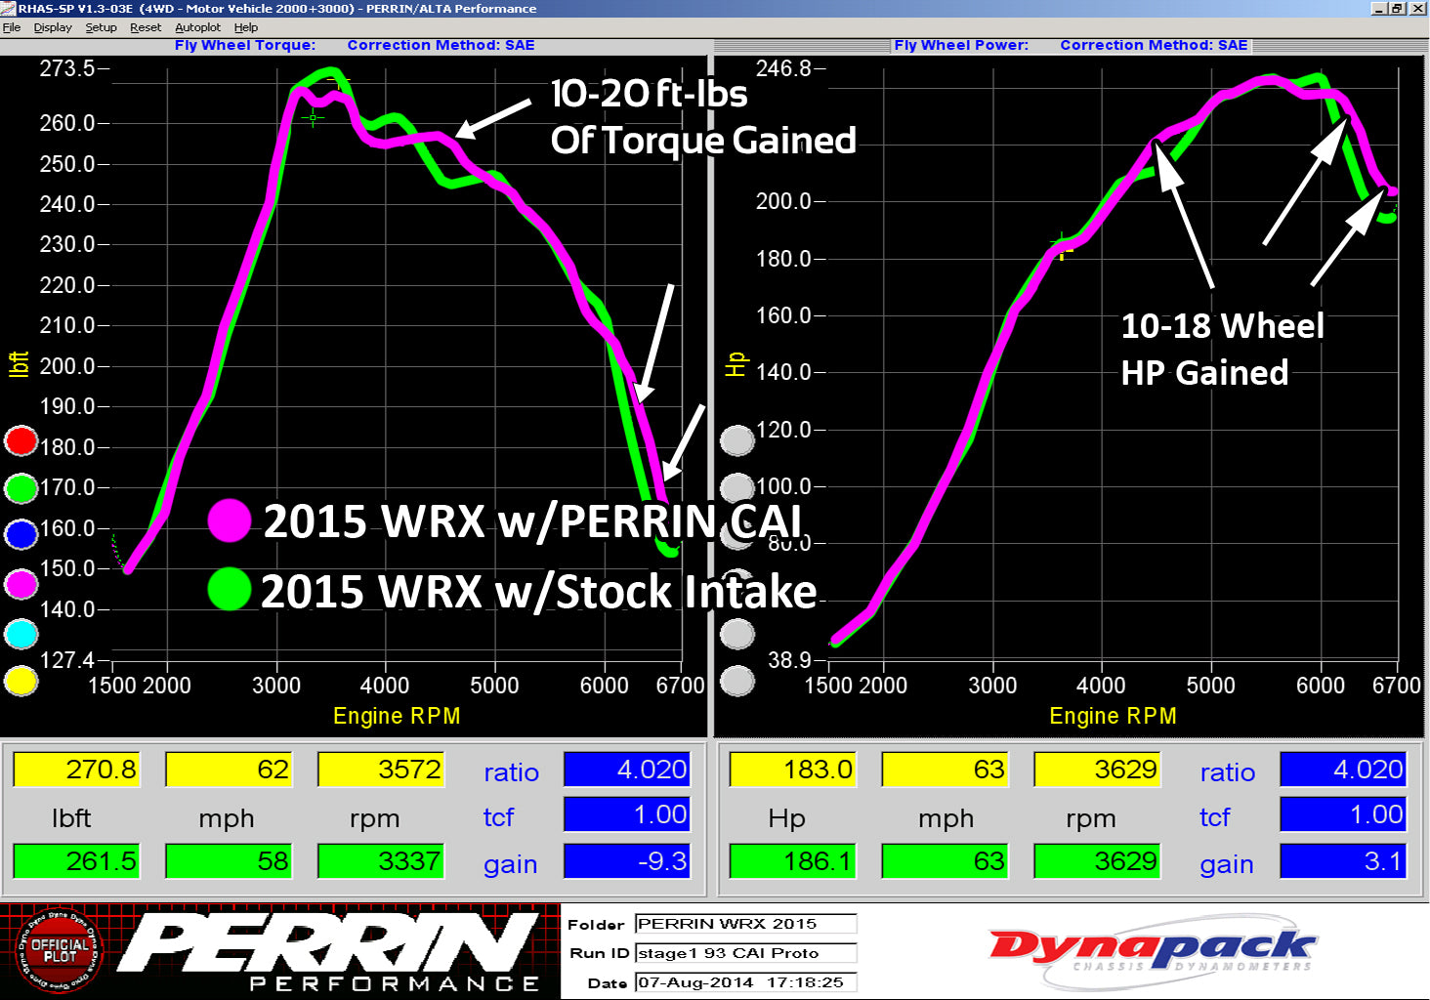Click the green 186.1 Hp power readout
The image size is (1430, 1000).
(792, 861)
